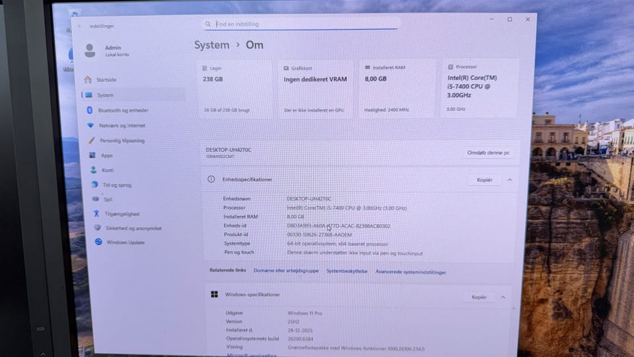Image resolution: width=634 pixels, height=357 pixels.
Task: Click the Omdøb denne pc button
Action: (488, 153)
